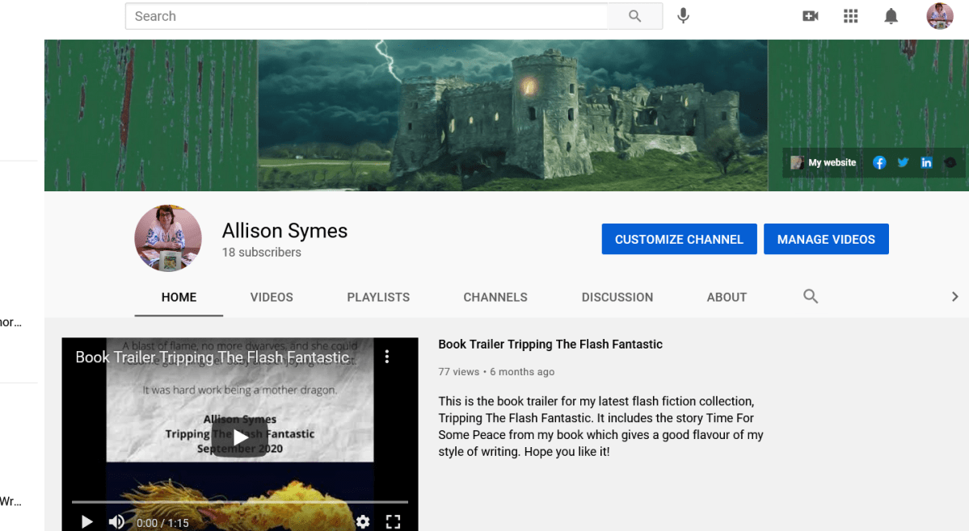Image resolution: width=969 pixels, height=531 pixels.
Task: Search within channel using magnifier icon
Action: pyautogui.click(x=811, y=296)
